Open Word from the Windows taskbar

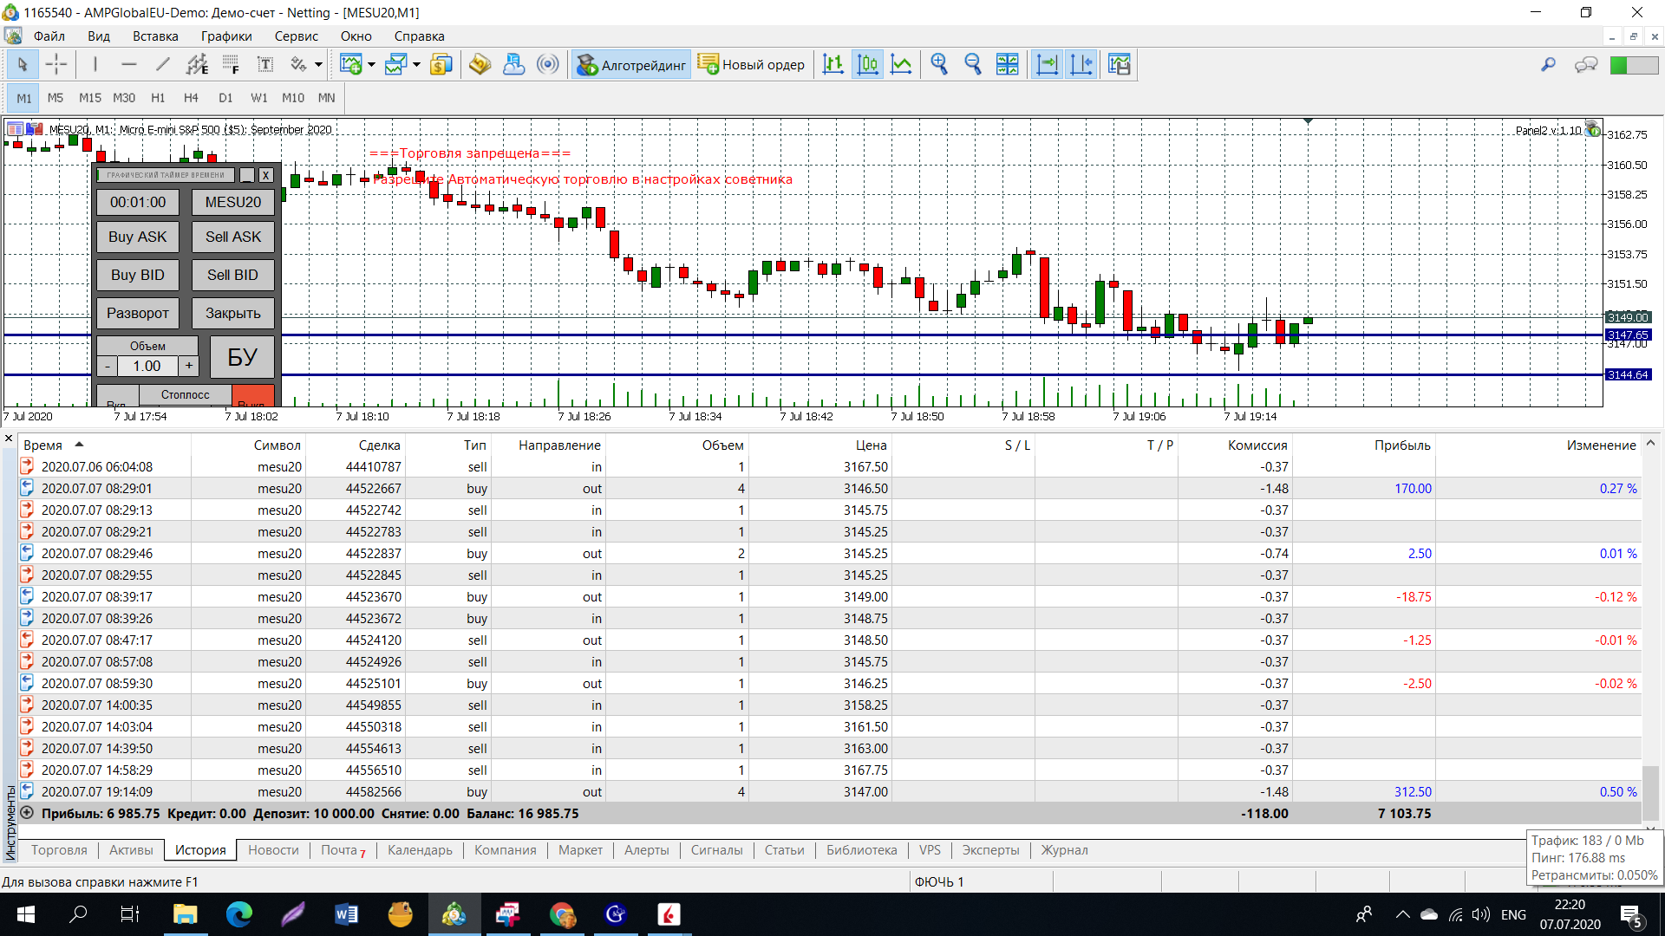(346, 914)
